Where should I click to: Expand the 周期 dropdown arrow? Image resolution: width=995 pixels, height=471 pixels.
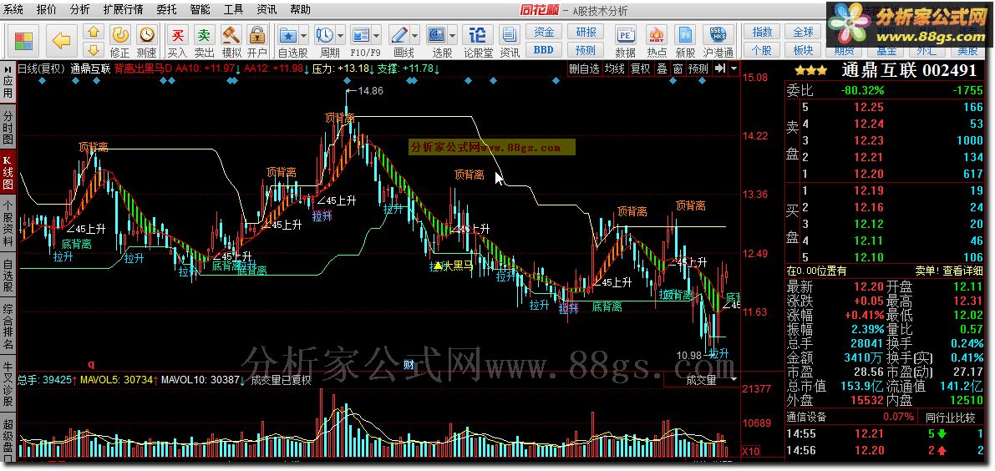(341, 36)
